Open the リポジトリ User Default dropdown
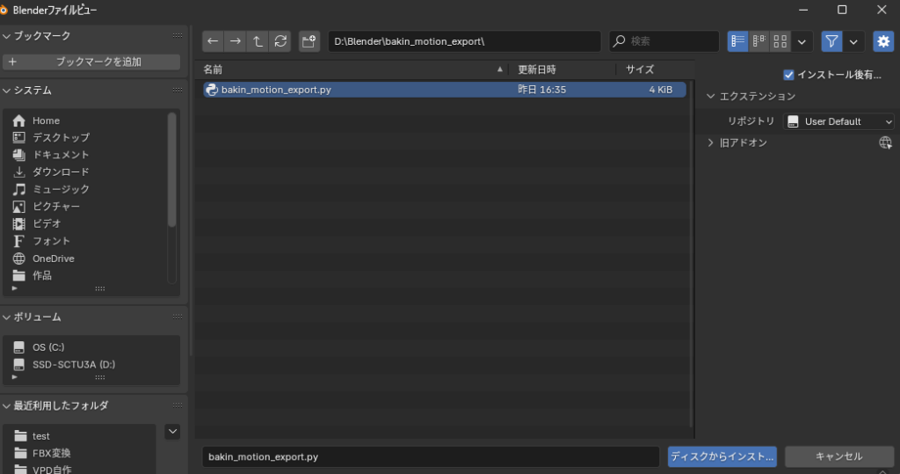Viewport: 900px width, 474px height. [x=839, y=121]
